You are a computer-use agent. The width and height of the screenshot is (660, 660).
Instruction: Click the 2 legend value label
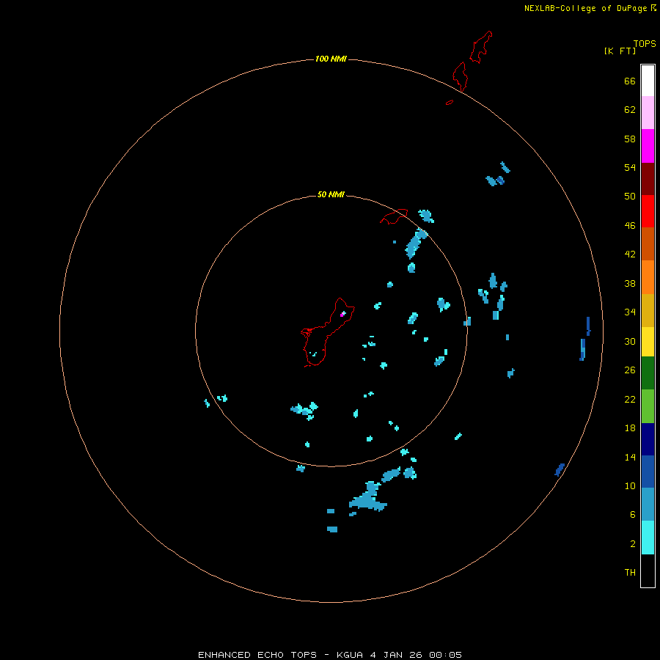(x=633, y=544)
